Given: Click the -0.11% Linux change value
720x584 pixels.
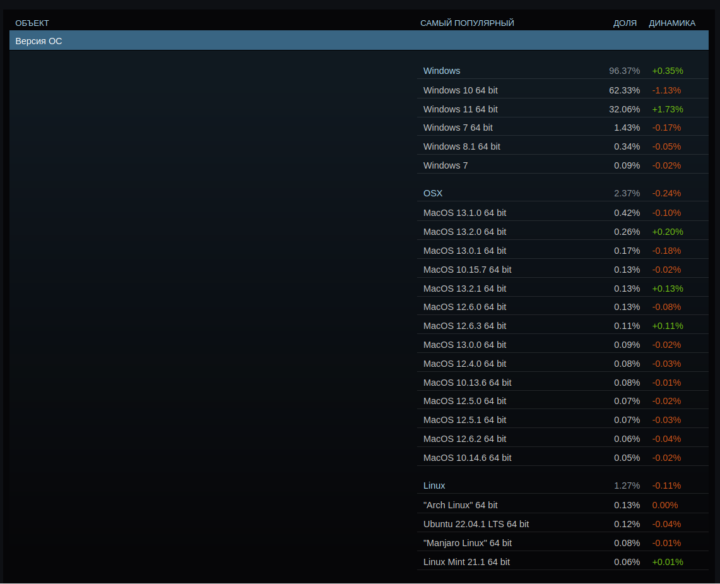Looking at the screenshot, I should point(666,486).
